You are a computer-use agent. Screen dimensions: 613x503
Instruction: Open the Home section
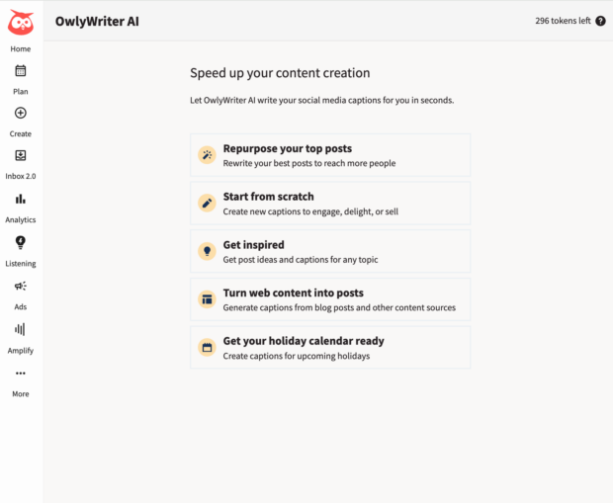click(21, 48)
